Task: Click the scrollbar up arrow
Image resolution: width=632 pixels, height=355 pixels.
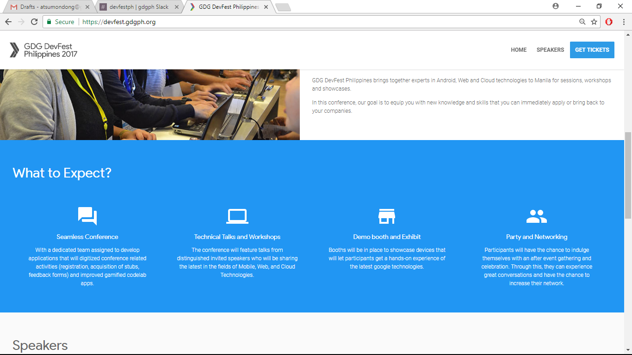Action: pos(628,34)
